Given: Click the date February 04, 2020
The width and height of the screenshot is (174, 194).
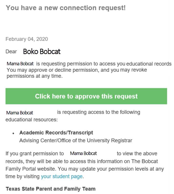Looking at the screenshot, I should point(27,39).
